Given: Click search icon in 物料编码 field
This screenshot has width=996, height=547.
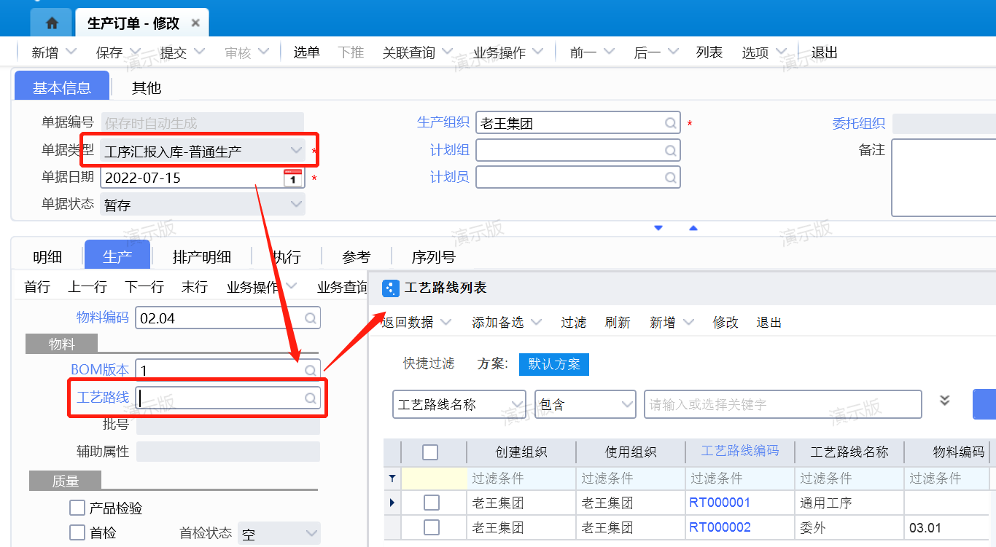Looking at the screenshot, I should (311, 318).
